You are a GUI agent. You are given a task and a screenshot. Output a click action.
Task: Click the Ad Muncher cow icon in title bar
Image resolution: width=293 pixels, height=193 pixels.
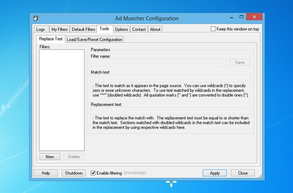click(36, 18)
